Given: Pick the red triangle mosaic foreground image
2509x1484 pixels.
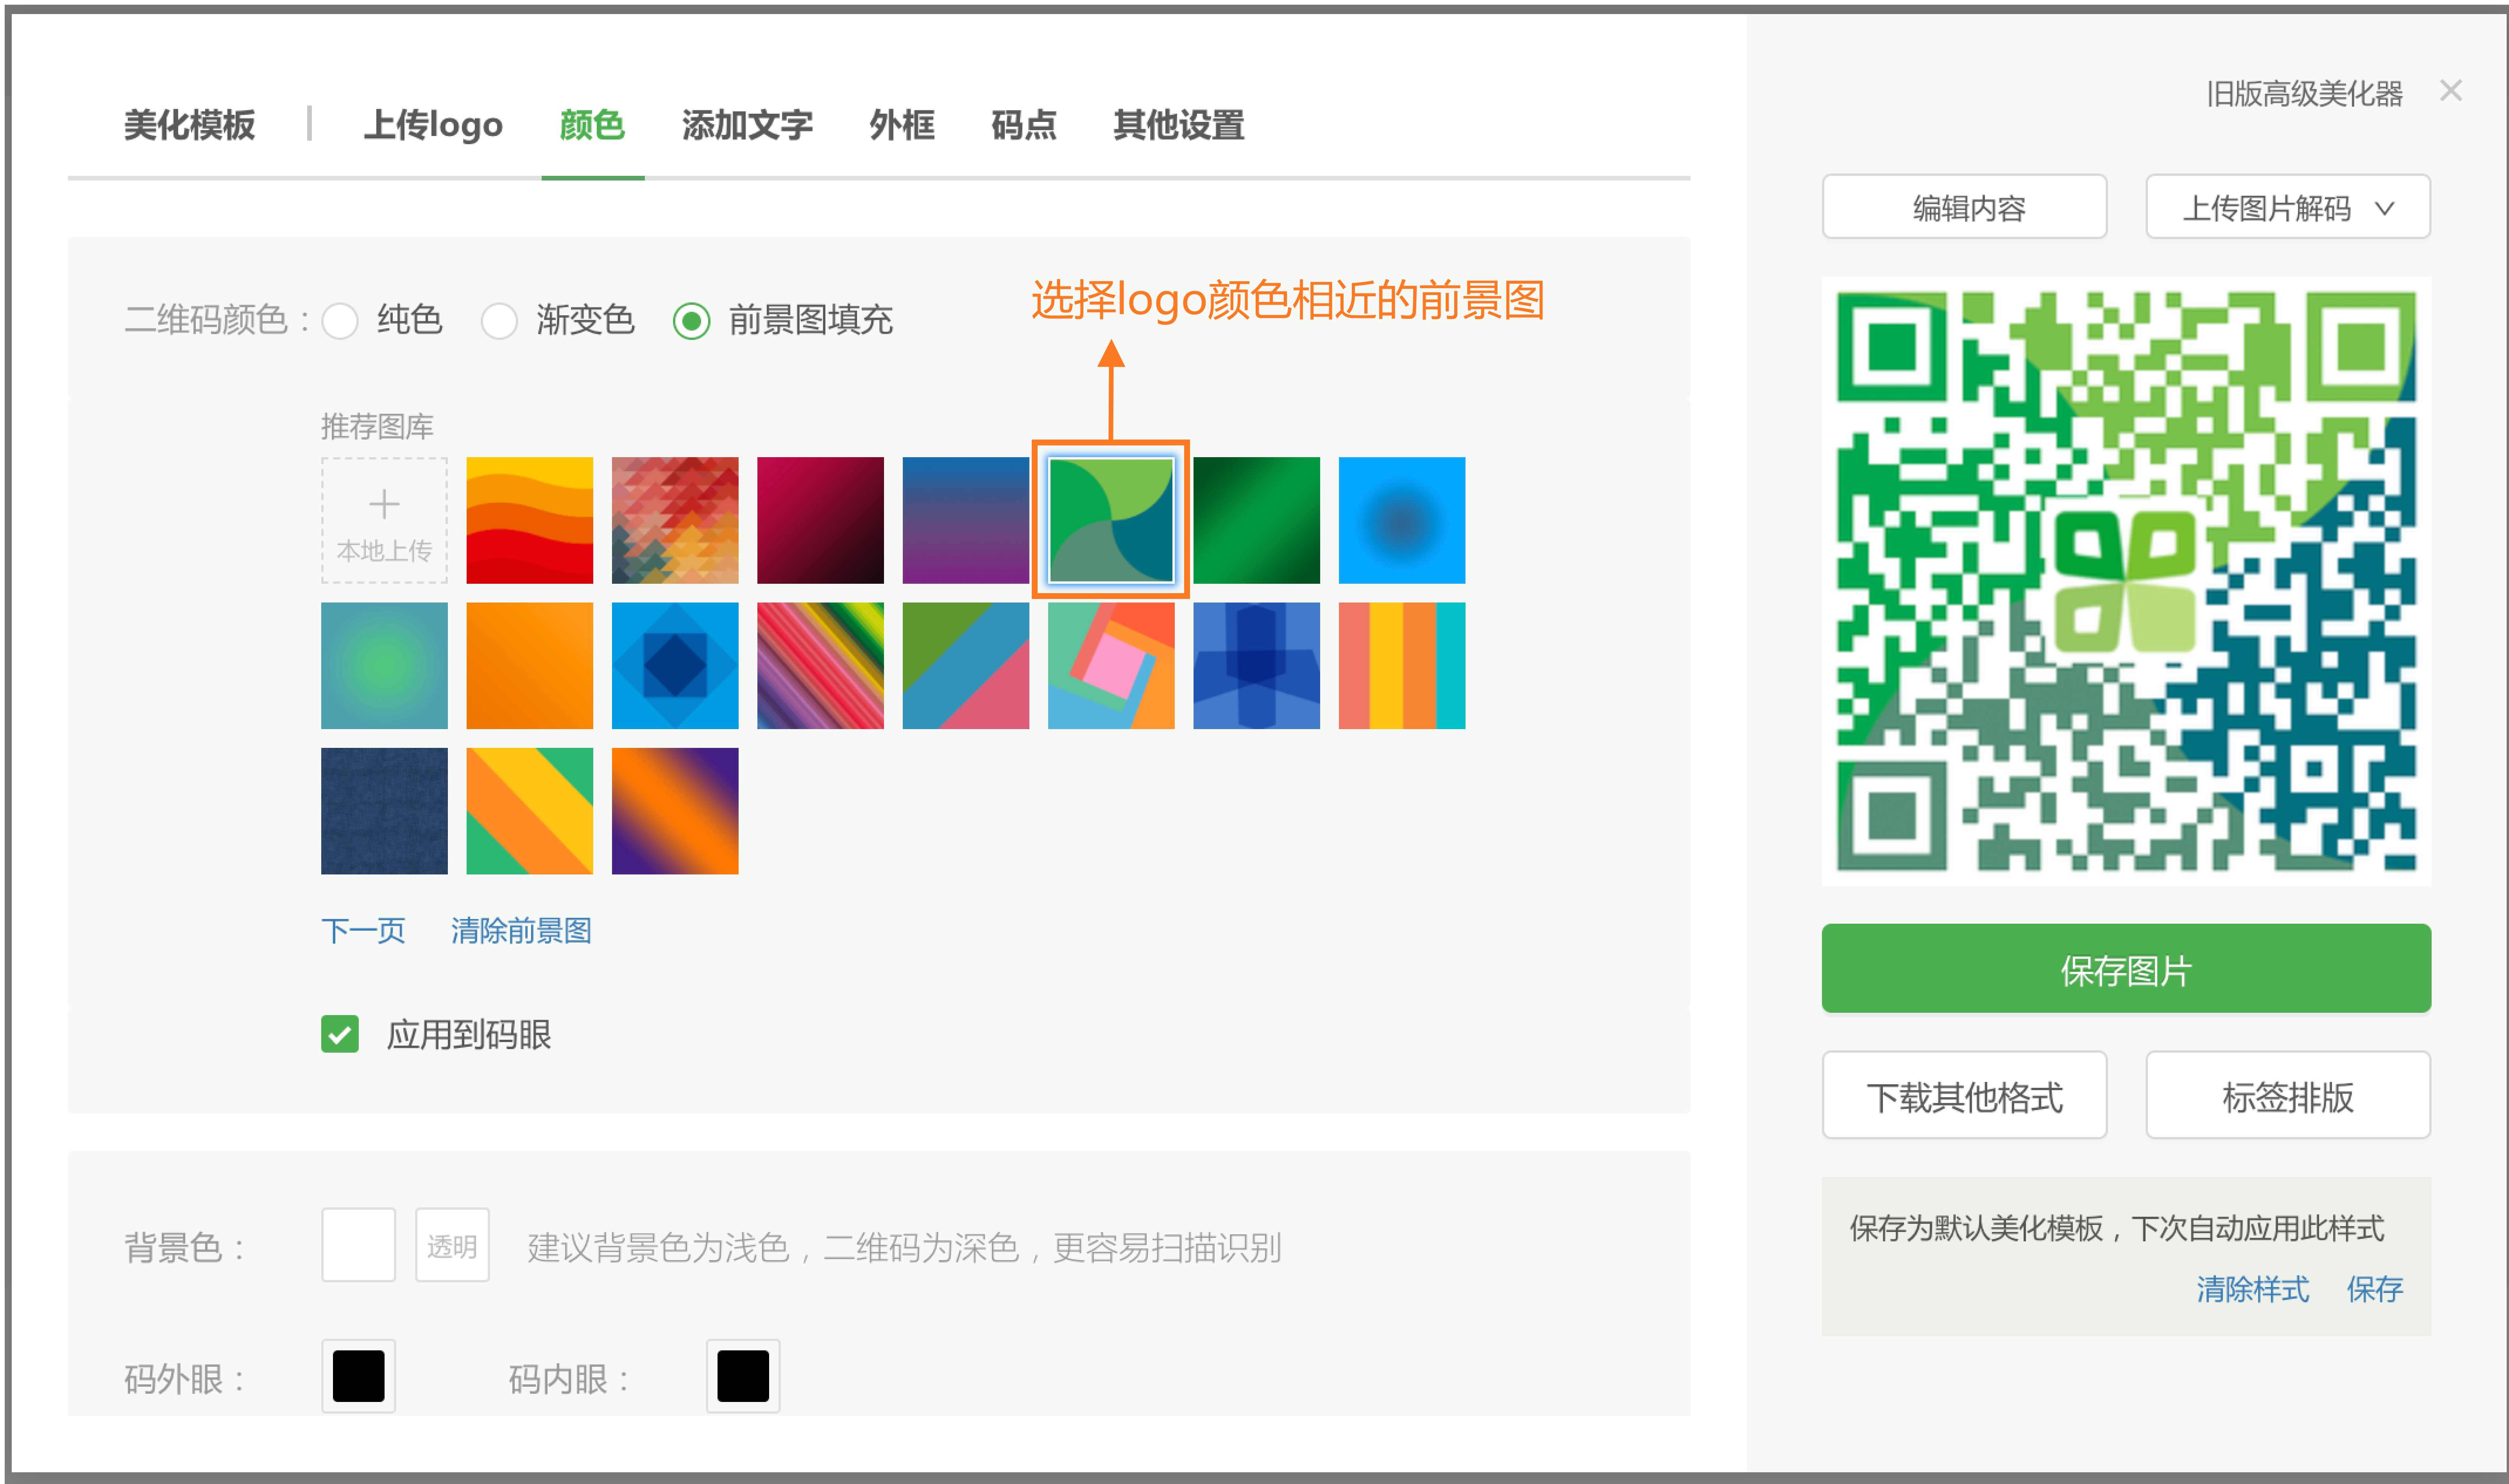Looking at the screenshot, I should (x=675, y=520).
